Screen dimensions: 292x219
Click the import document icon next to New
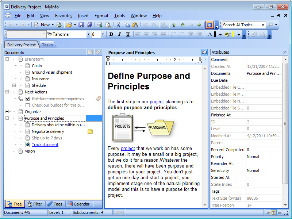(x=59, y=25)
